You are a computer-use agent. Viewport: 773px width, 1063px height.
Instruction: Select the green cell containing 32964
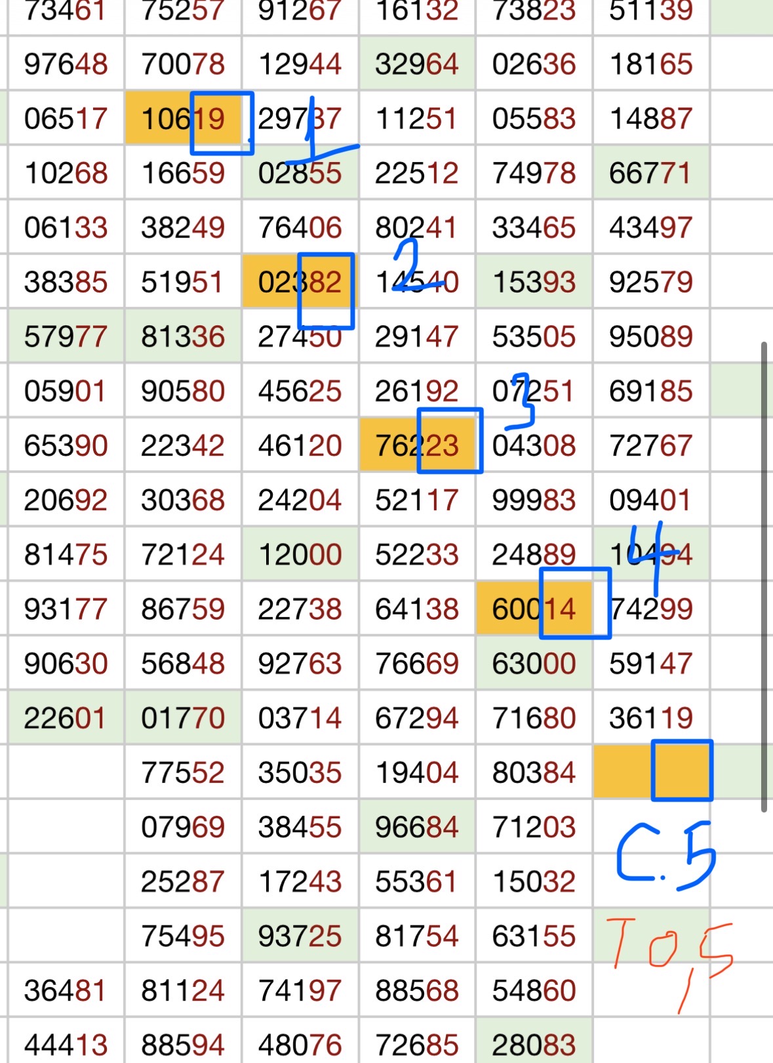click(x=417, y=64)
